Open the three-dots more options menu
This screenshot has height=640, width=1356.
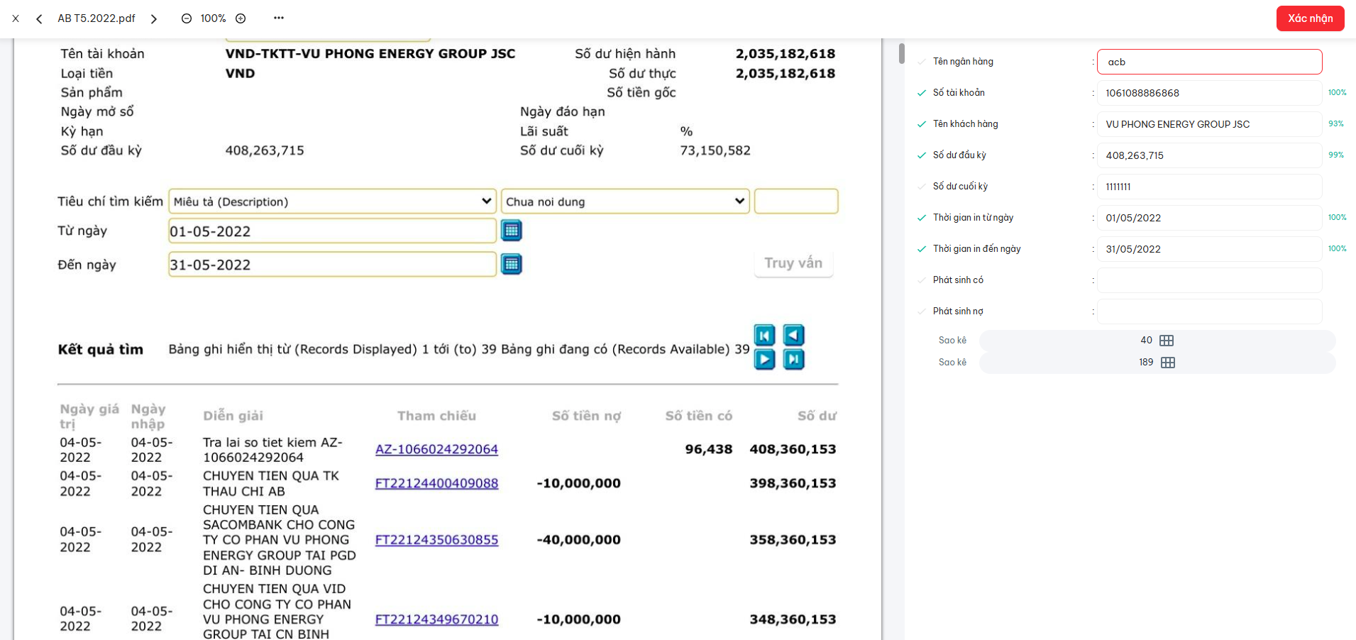click(279, 18)
